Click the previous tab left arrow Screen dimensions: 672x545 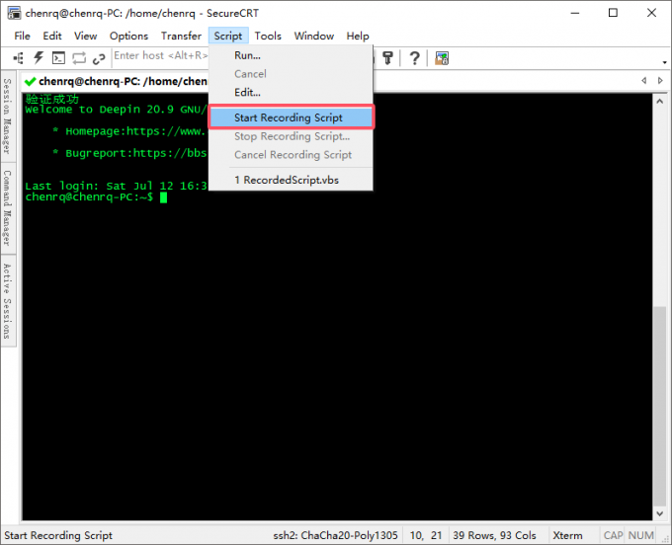tap(643, 81)
